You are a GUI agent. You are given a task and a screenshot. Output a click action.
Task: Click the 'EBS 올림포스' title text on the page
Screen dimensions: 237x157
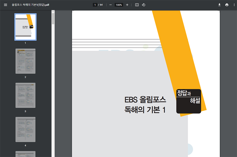(145, 100)
